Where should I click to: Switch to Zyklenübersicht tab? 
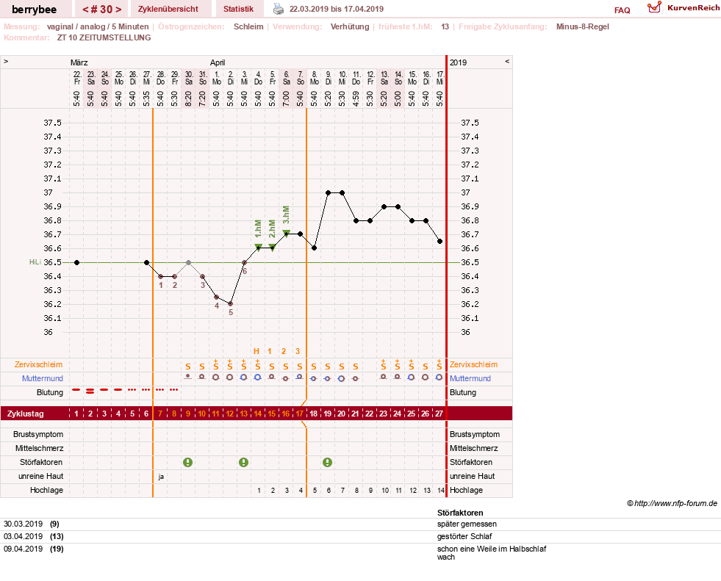[x=168, y=9]
